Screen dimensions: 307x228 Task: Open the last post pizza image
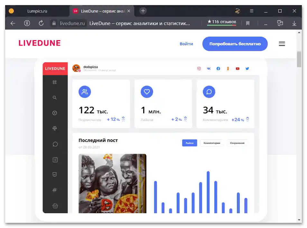(112, 183)
